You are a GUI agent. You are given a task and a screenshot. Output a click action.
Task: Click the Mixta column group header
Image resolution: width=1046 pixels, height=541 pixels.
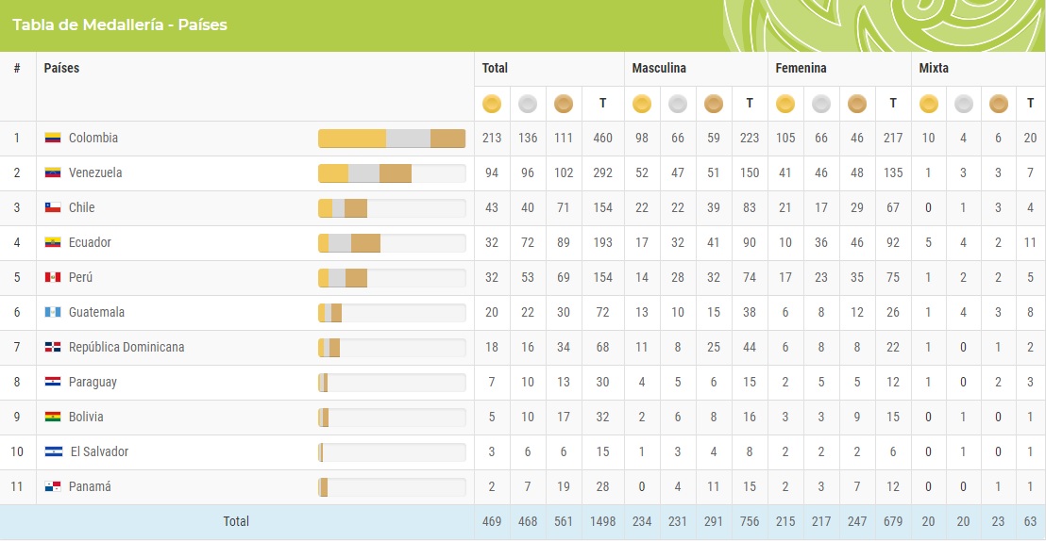point(934,68)
